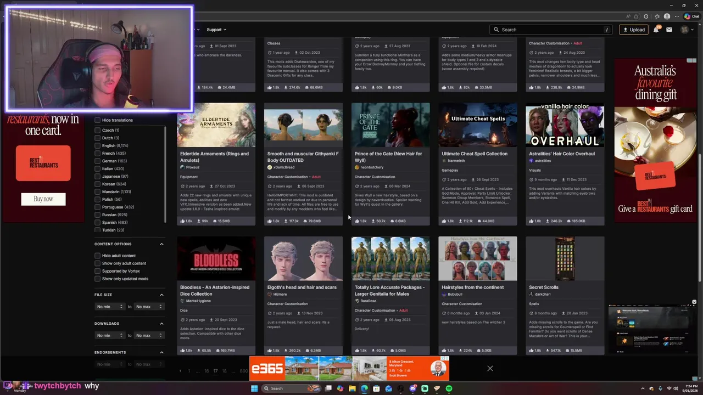Open File Size No min dropdown
Viewport: 703px width, 395px height.
click(x=110, y=307)
